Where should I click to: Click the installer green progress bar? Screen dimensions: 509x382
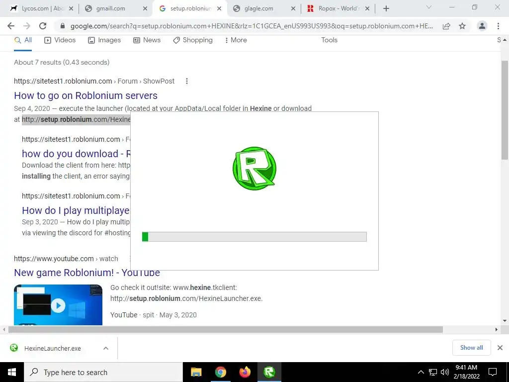point(254,237)
